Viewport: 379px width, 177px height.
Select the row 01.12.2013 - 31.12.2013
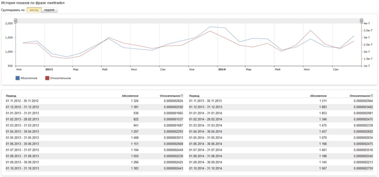pos(205,107)
